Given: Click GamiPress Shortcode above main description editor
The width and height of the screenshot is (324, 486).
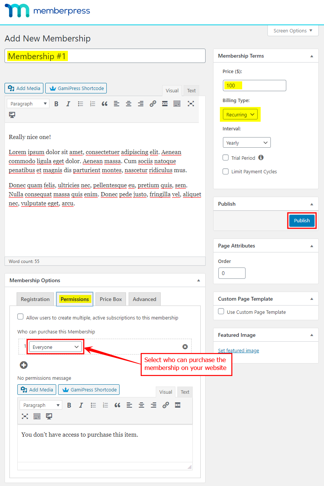Looking at the screenshot, I should pos(76,88).
